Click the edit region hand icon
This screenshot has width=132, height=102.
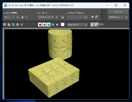click(22, 17)
